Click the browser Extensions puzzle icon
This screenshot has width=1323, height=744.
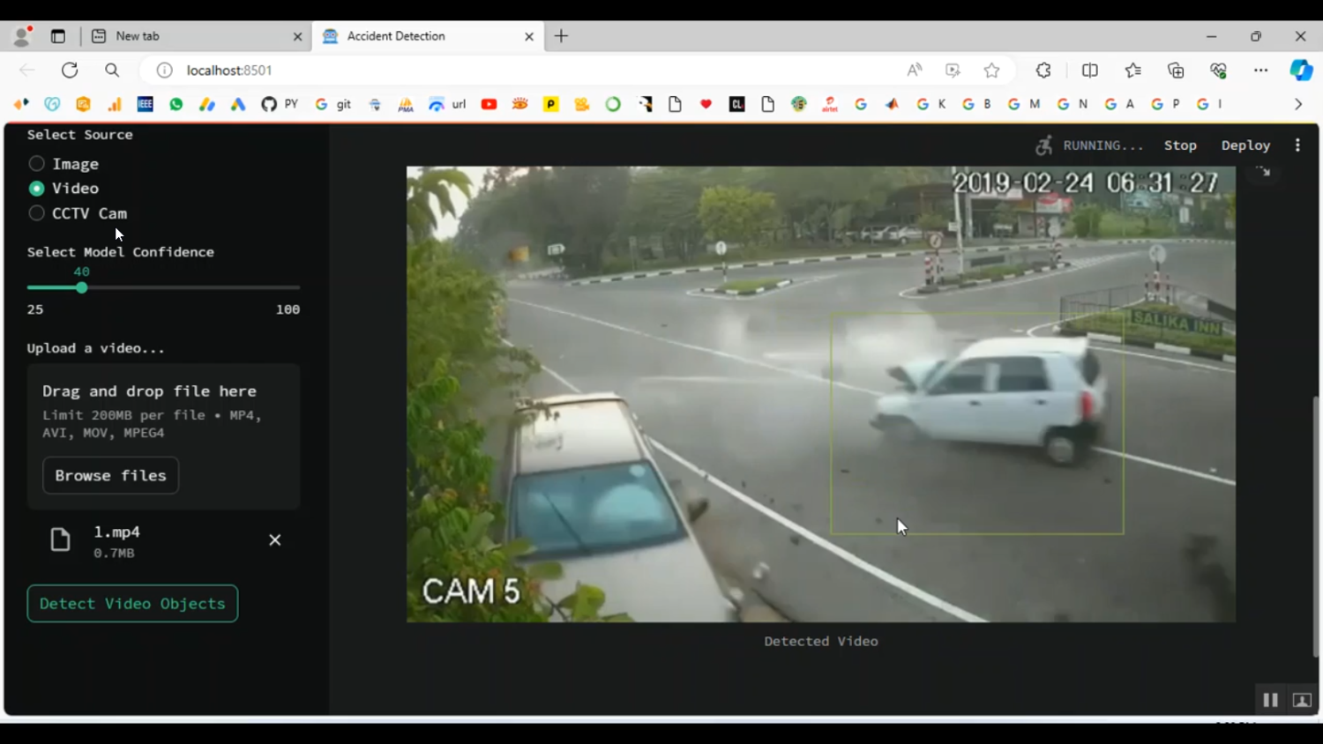point(1043,71)
